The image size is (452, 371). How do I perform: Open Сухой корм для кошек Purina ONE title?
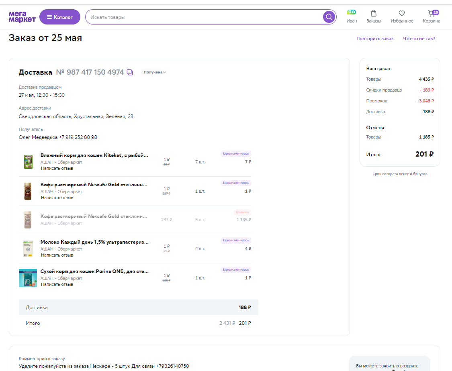[94, 271]
